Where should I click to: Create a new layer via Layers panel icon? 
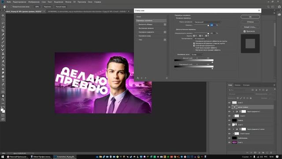(267, 153)
